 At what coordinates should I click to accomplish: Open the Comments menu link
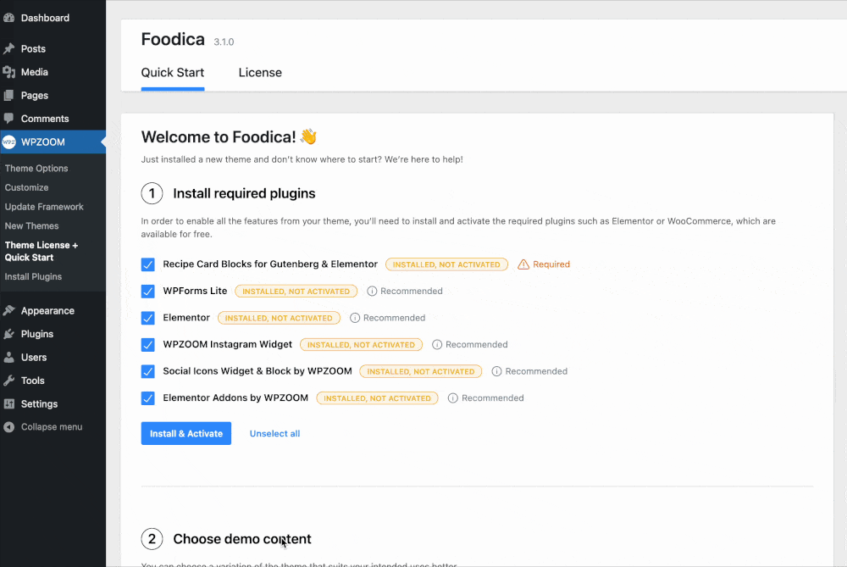(x=45, y=119)
